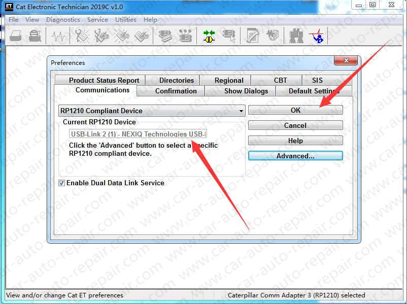Click the Active Event Codes icon
Screen dimensions: 407x304
122,36
